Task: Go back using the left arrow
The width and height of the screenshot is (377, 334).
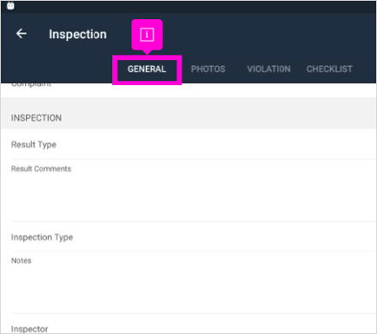Action: (22, 34)
